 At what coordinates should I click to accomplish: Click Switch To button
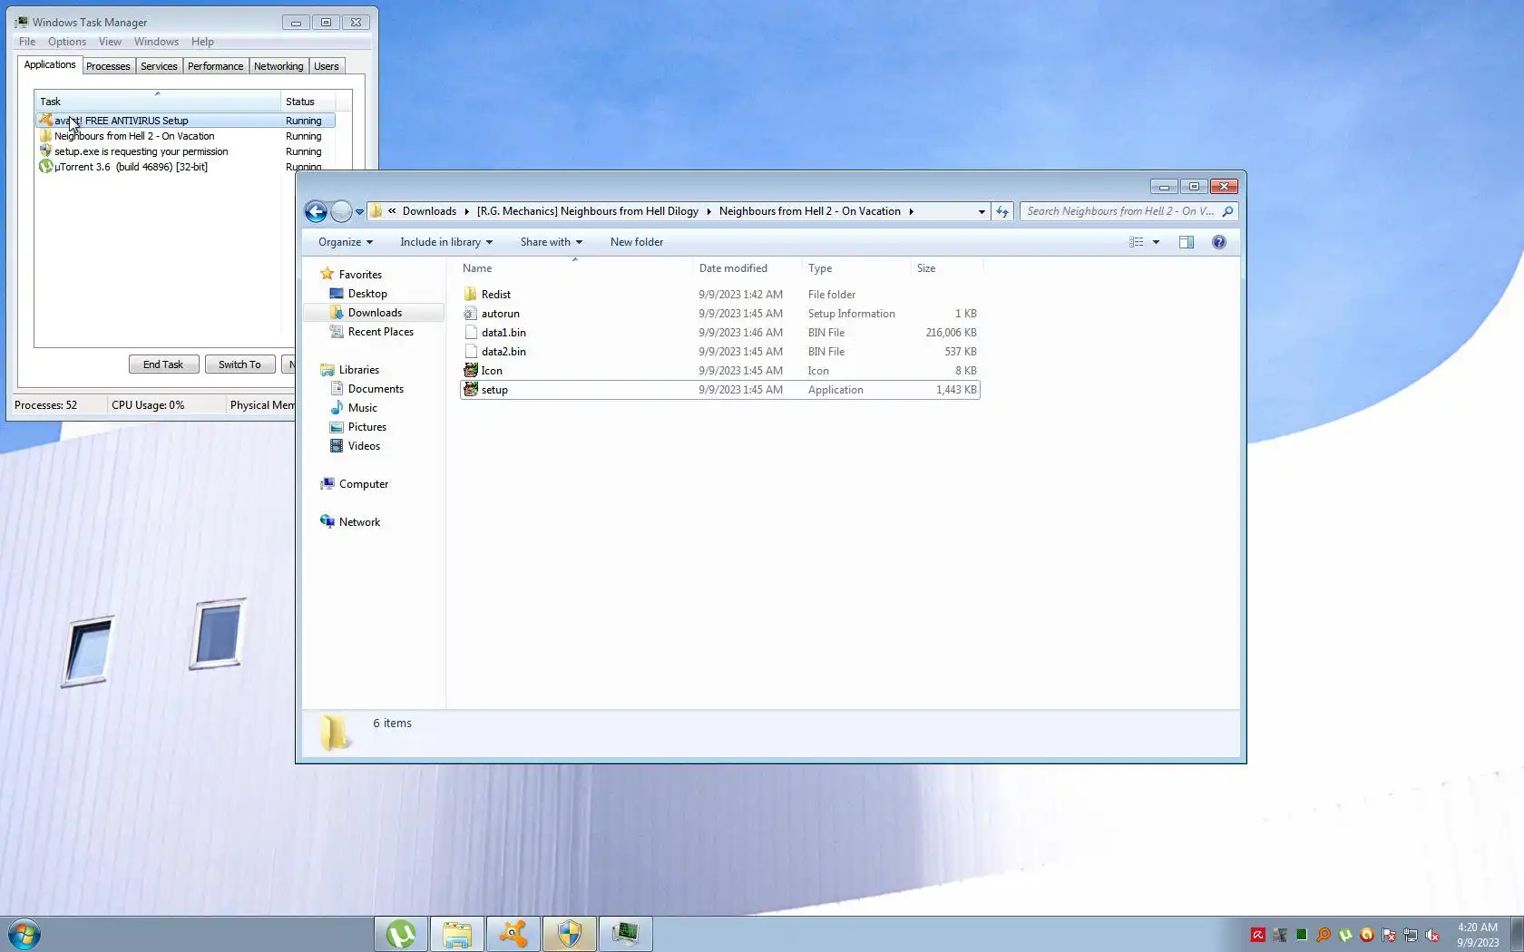tap(239, 364)
